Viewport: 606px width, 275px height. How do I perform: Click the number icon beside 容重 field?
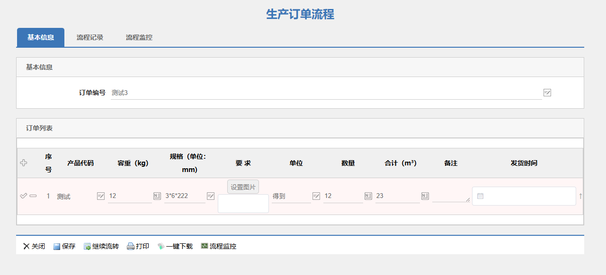(x=157, y=196)
